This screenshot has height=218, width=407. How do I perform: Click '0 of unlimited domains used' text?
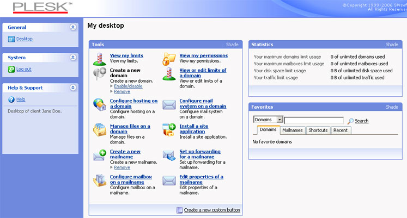[357, 57]
